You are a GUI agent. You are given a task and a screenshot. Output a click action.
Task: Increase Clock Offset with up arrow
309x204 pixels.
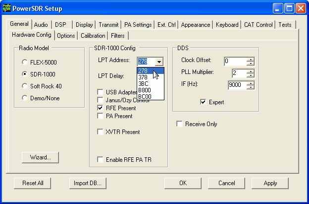(251, 59)
